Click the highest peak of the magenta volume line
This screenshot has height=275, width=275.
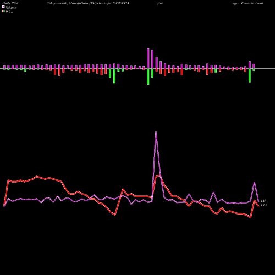point(156,132)
